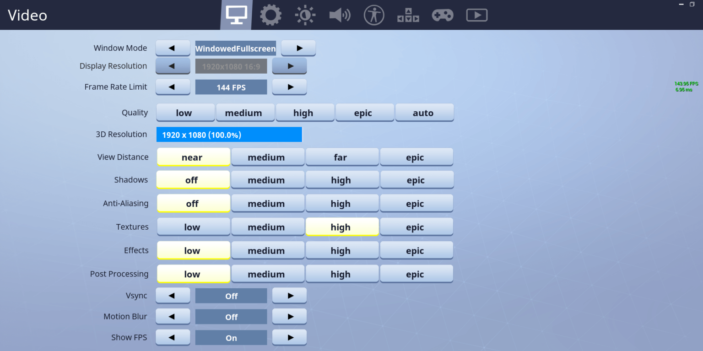Toggle Show FPS with right arrow
Screen dimensions: 703x351
point(289,338)
